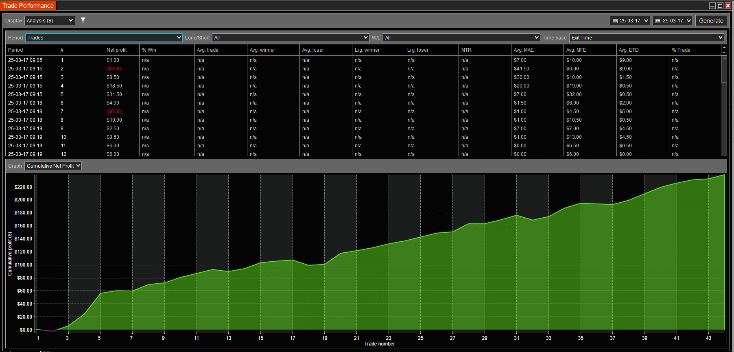
Task: Close the Trade Performance window
Action: coord(728,6)
